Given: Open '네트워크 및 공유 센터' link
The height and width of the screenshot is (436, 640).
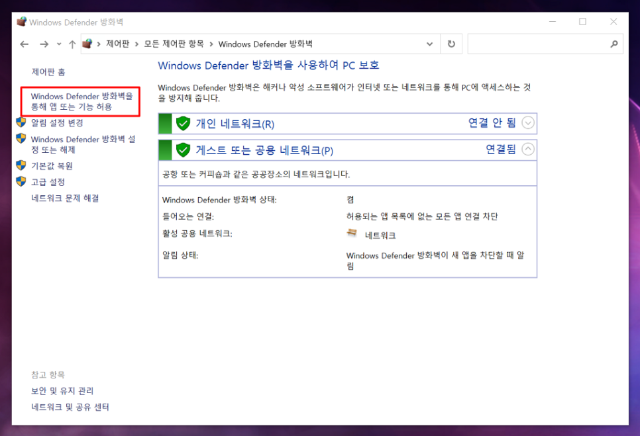Looking at the screenshot, I should (x=70, y=407).
